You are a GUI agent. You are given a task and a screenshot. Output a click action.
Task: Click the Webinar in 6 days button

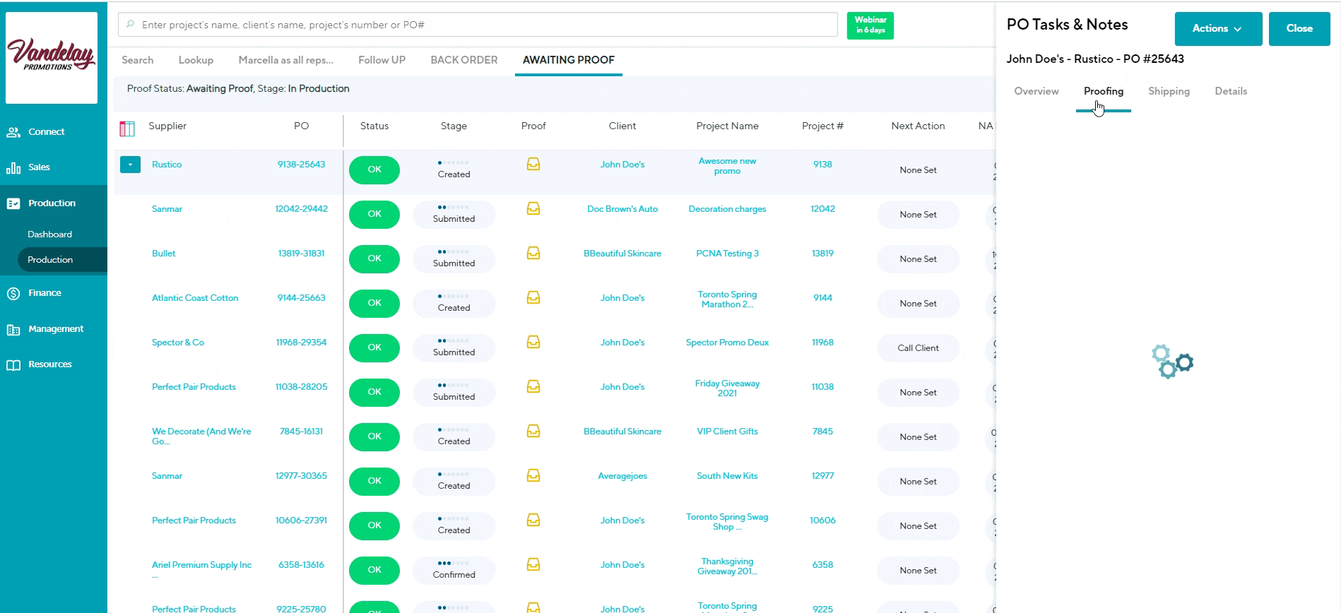click(870, 25)
